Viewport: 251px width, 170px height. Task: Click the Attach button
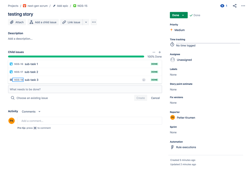pos(17,22)
